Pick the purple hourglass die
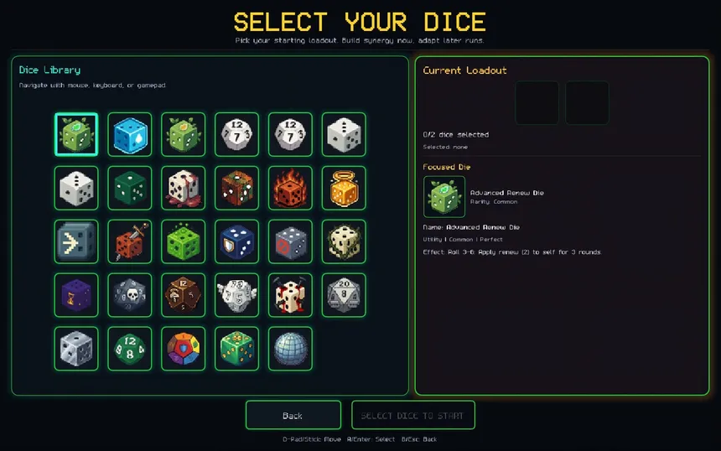The height and width of the screenshot is (451, 721). [76, 295]
